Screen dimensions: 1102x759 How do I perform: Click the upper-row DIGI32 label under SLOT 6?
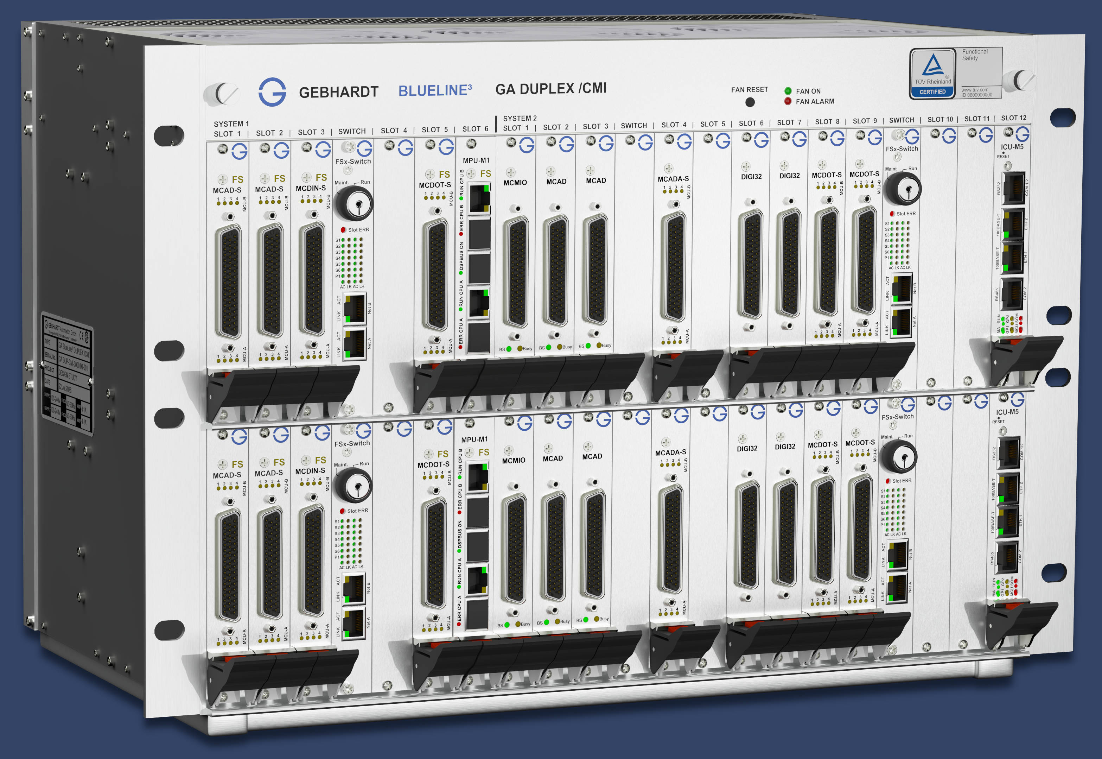coord(751,176)
